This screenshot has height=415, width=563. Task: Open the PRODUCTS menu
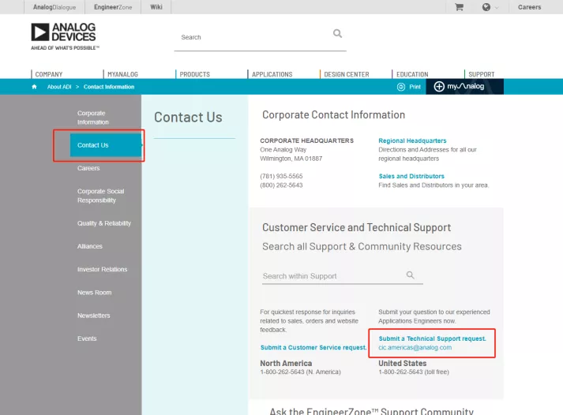click(x=194, y=74)
